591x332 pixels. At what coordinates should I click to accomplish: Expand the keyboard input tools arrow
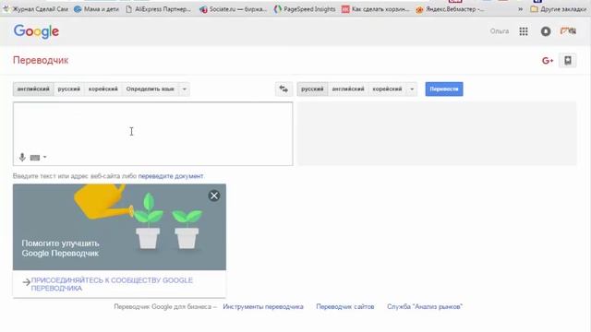45,157
